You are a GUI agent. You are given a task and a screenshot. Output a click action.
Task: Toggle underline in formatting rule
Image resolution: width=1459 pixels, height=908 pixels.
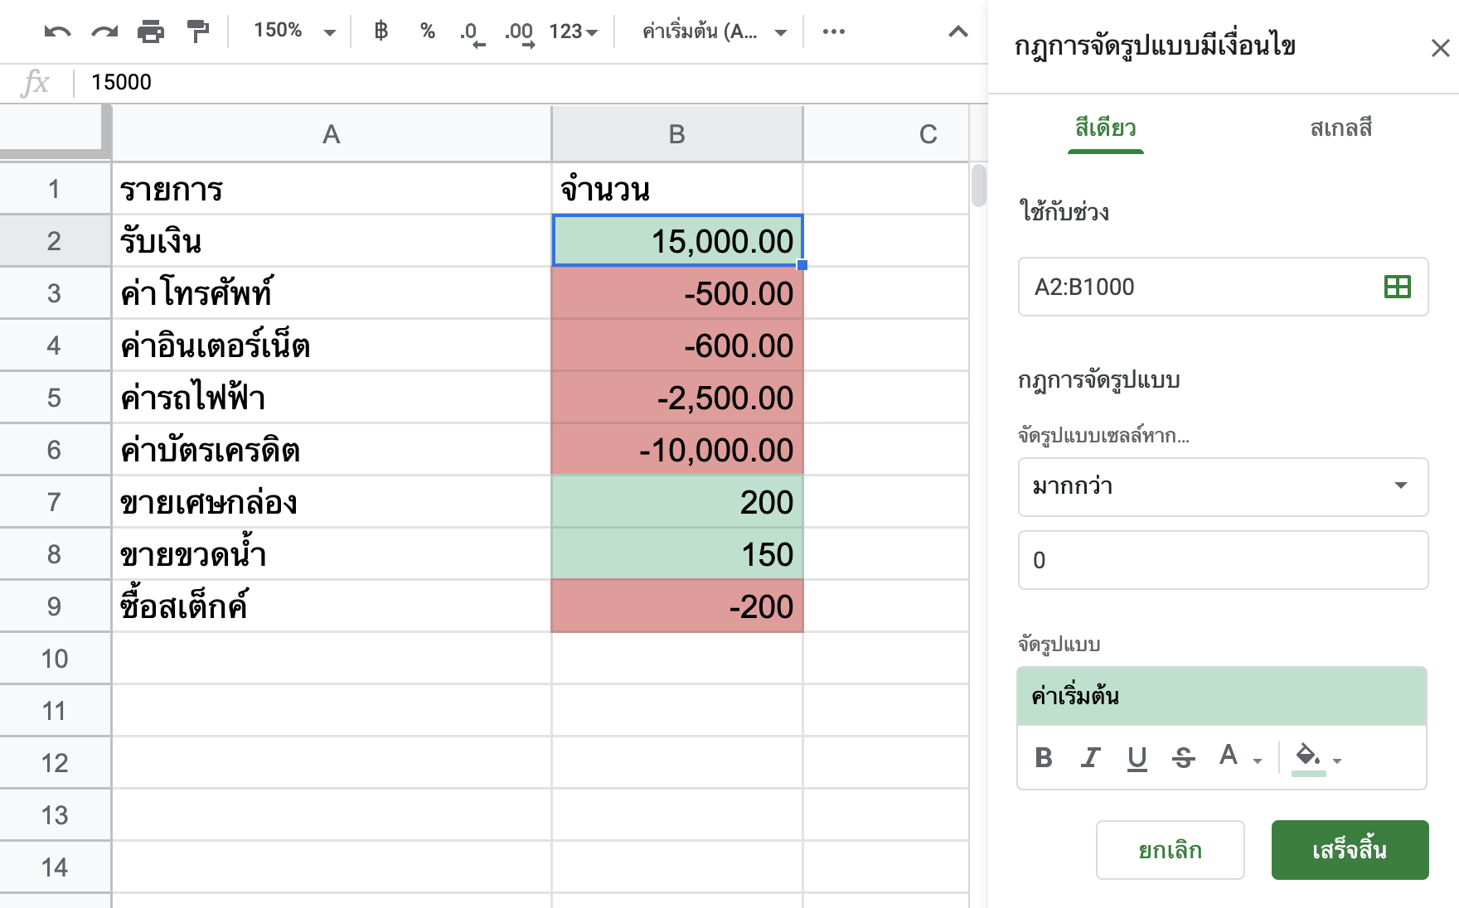tap(1137, 757)
